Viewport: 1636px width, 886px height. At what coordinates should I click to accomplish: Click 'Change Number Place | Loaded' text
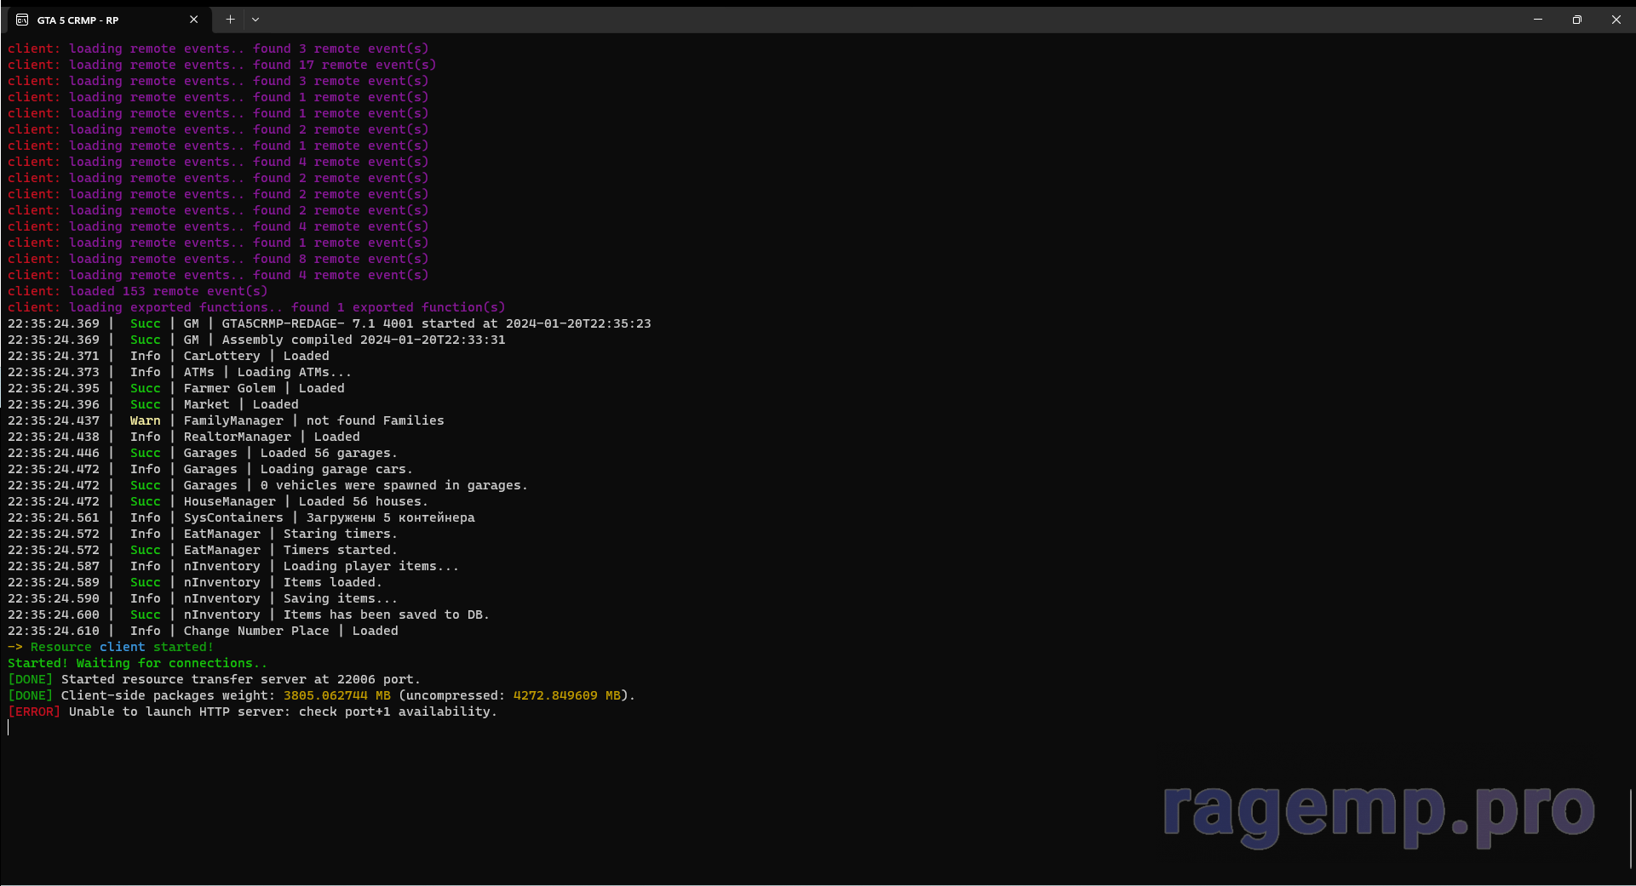(x=290, y=631)
